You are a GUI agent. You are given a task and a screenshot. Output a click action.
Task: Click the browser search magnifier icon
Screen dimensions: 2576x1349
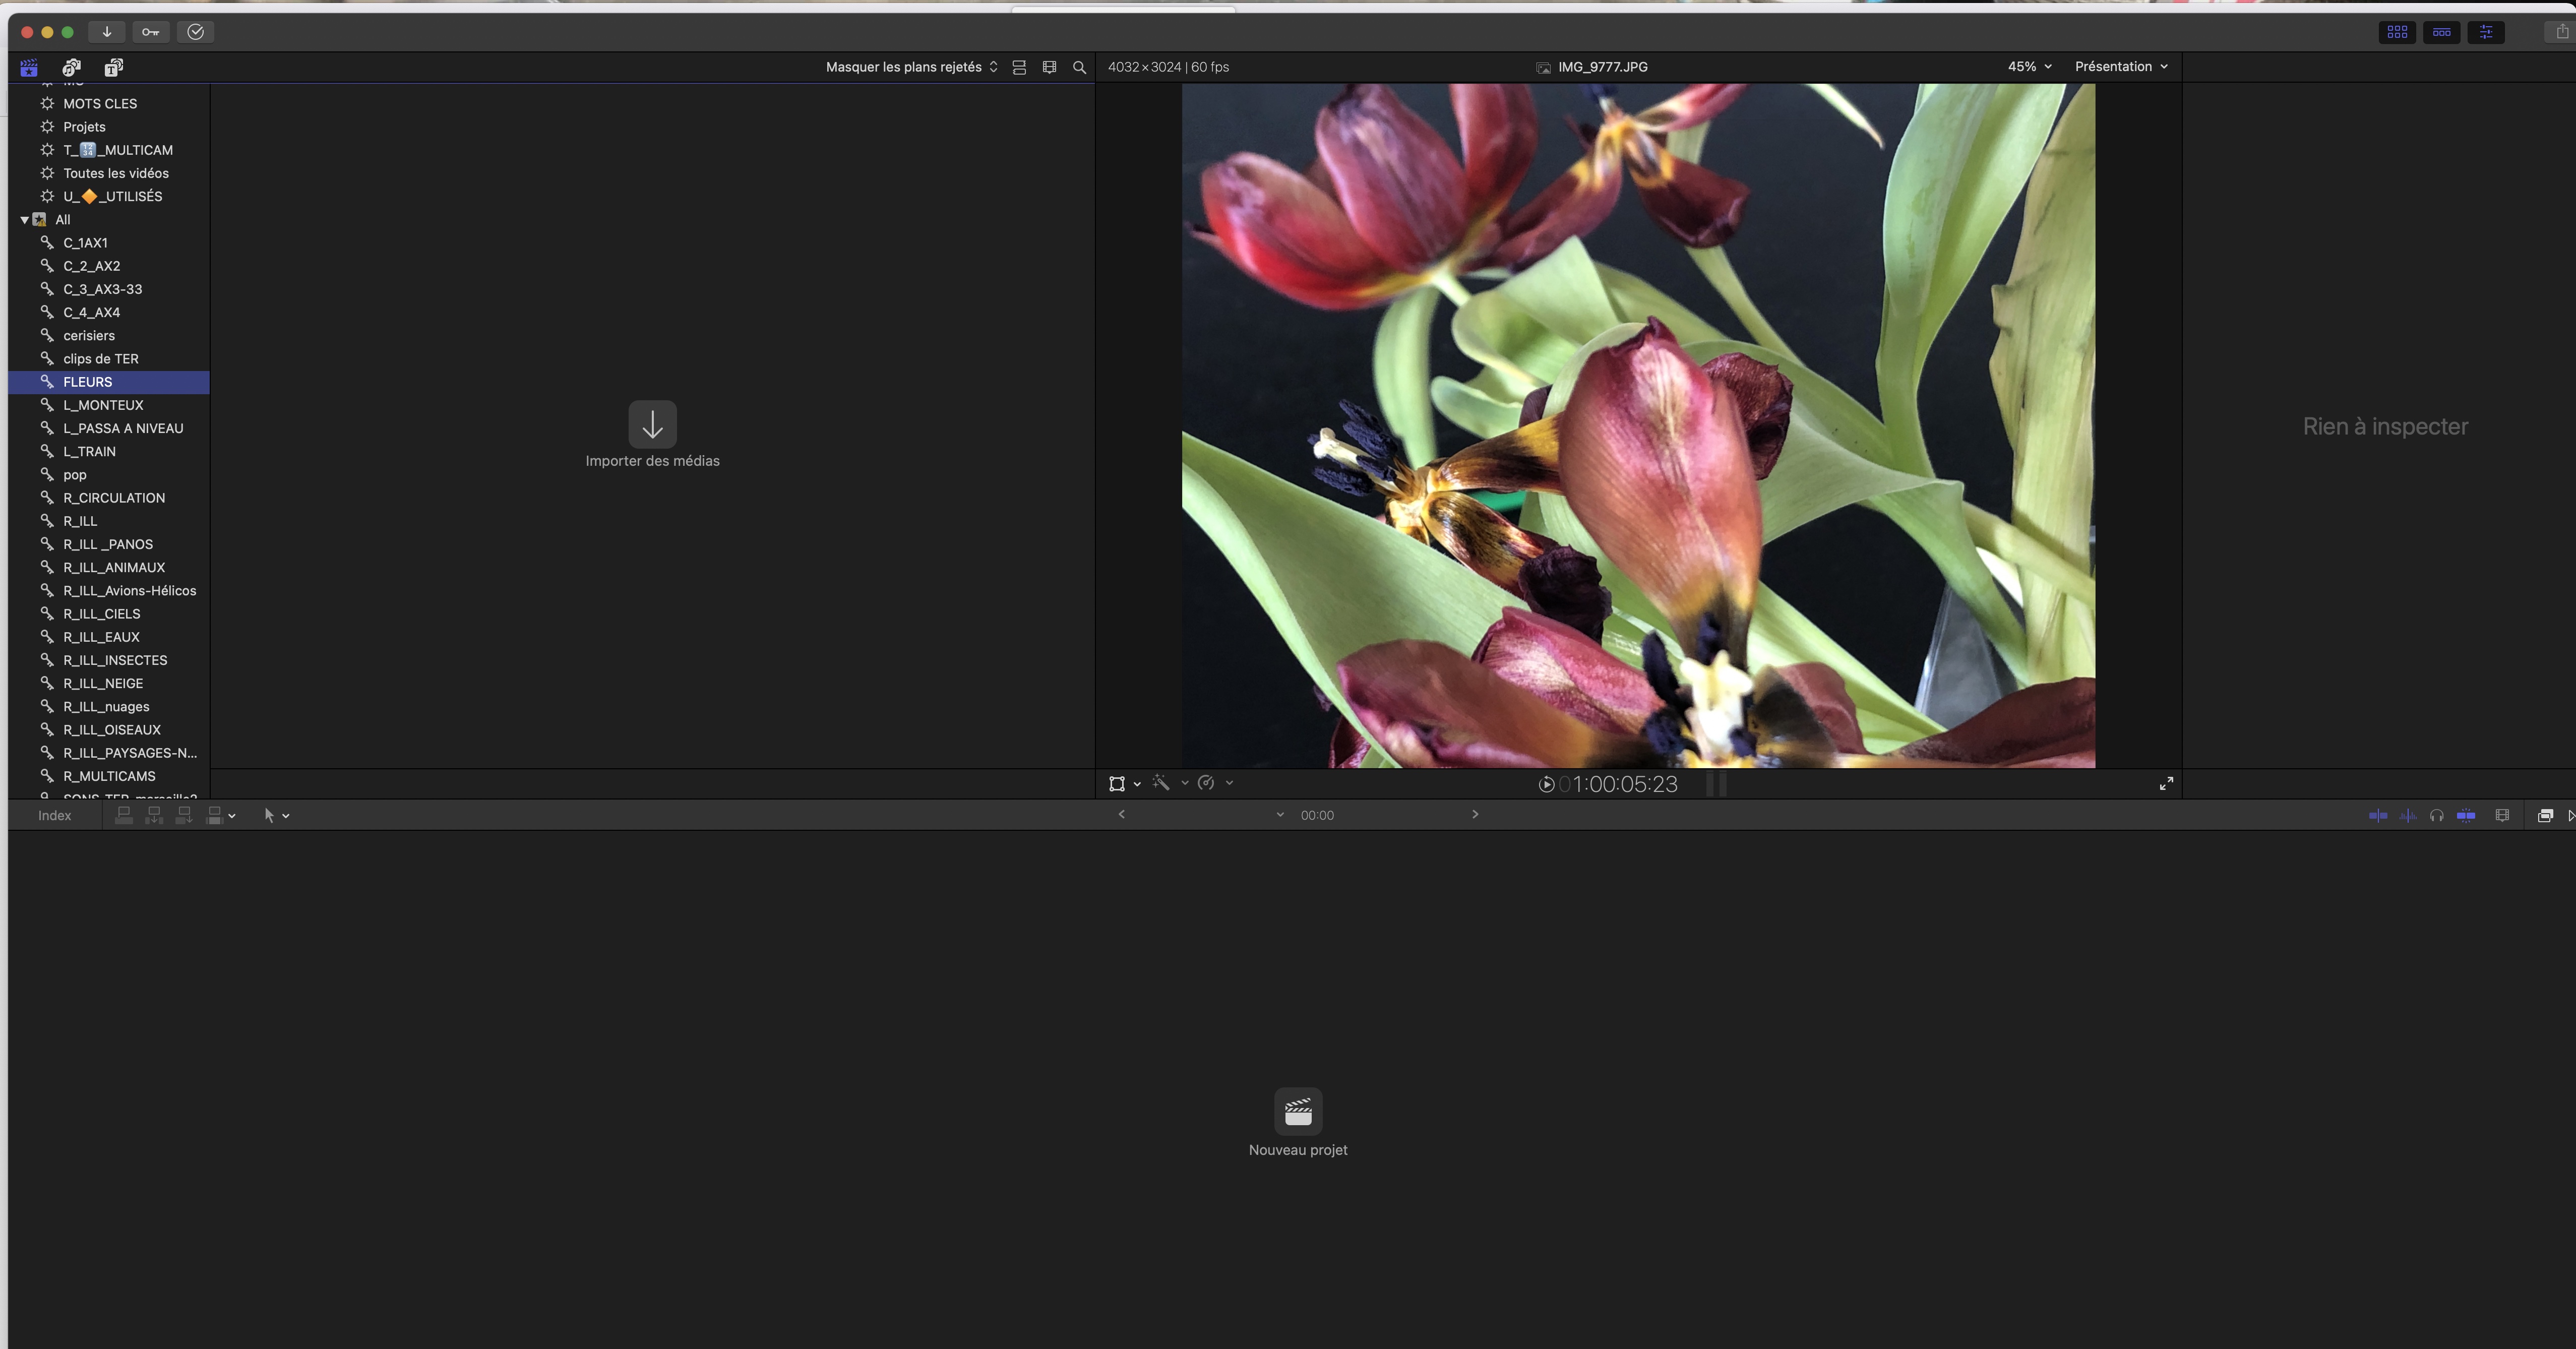(x=1079, y=67)
